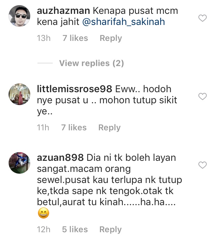The height and width of the screenshot is (244, 222).
Task: Like auzhazman's comment with the heart
Action: coord(203,18)
